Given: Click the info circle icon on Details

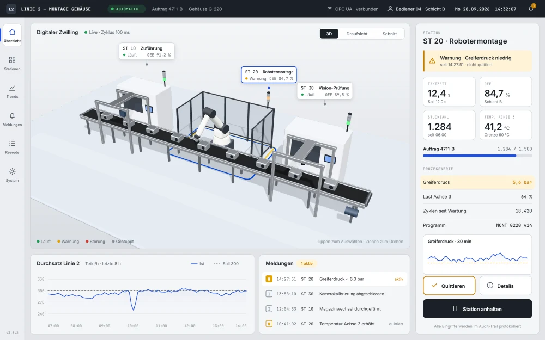Looking at the screenshot, I should pos(490,286).
